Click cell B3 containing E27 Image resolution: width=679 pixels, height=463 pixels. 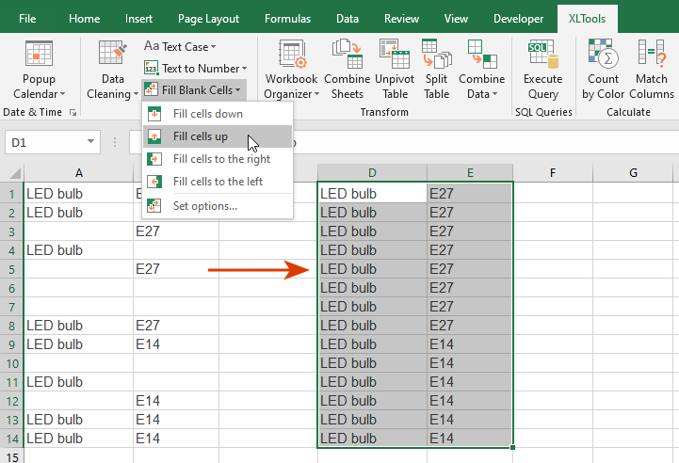176,231
